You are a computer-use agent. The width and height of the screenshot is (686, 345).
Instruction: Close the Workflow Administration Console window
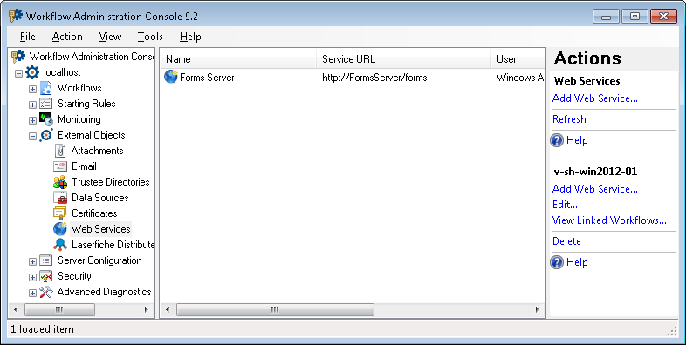click(x=663, y=17)
